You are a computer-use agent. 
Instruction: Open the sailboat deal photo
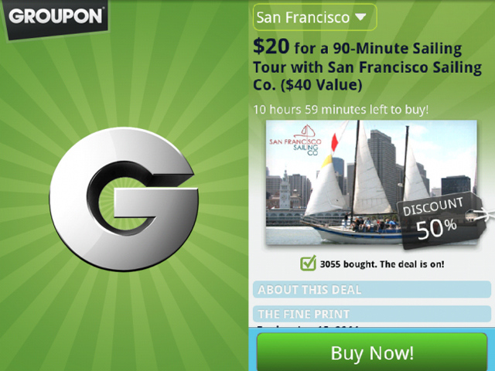point(371,182)
